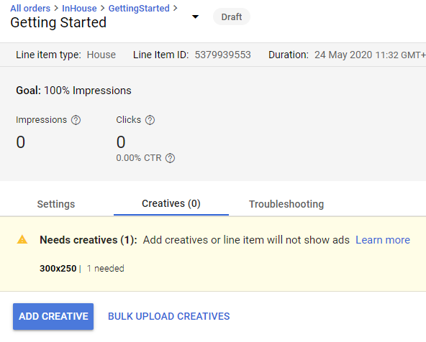Click the Getting Started heading
Screen dimensions: 426x342
(58, 22)
